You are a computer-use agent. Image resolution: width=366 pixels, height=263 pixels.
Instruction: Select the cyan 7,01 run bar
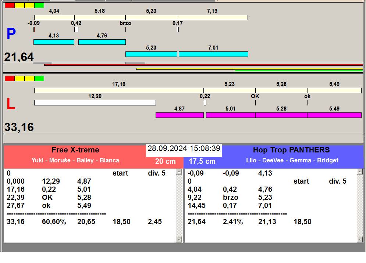tap(213, 54)
